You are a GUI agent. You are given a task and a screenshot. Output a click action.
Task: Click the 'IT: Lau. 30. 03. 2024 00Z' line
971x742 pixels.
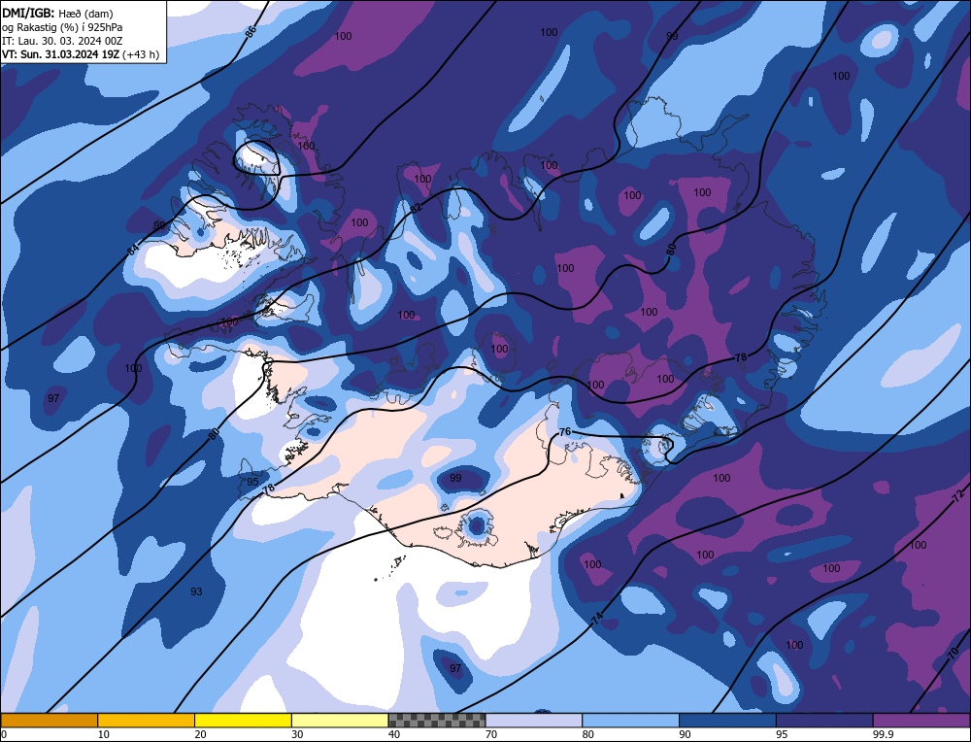(62, 41)
